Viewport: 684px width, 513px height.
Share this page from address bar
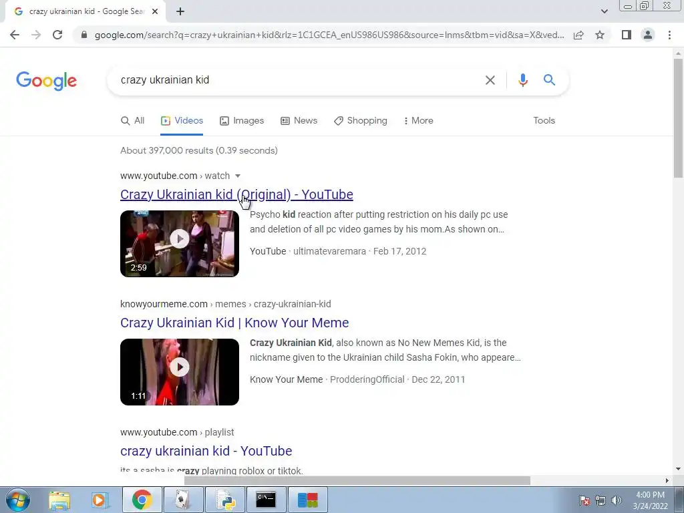point(578,35)
